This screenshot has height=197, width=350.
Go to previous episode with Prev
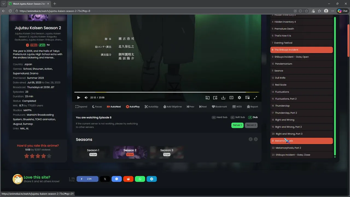(190, 107)
